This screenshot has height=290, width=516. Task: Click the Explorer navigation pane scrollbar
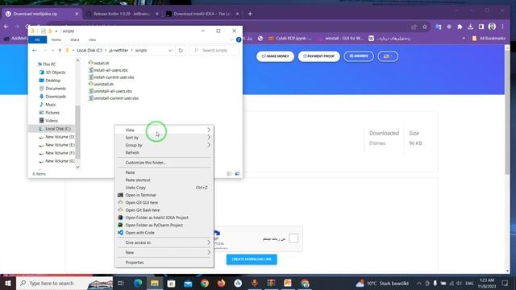click(x=77, y=131)
